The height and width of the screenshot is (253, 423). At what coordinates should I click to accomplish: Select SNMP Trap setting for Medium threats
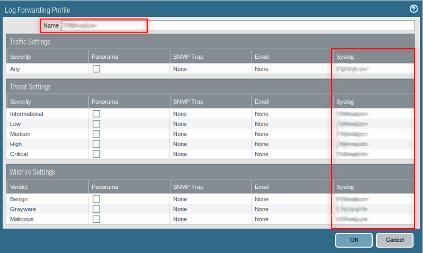tap(211, 134)
